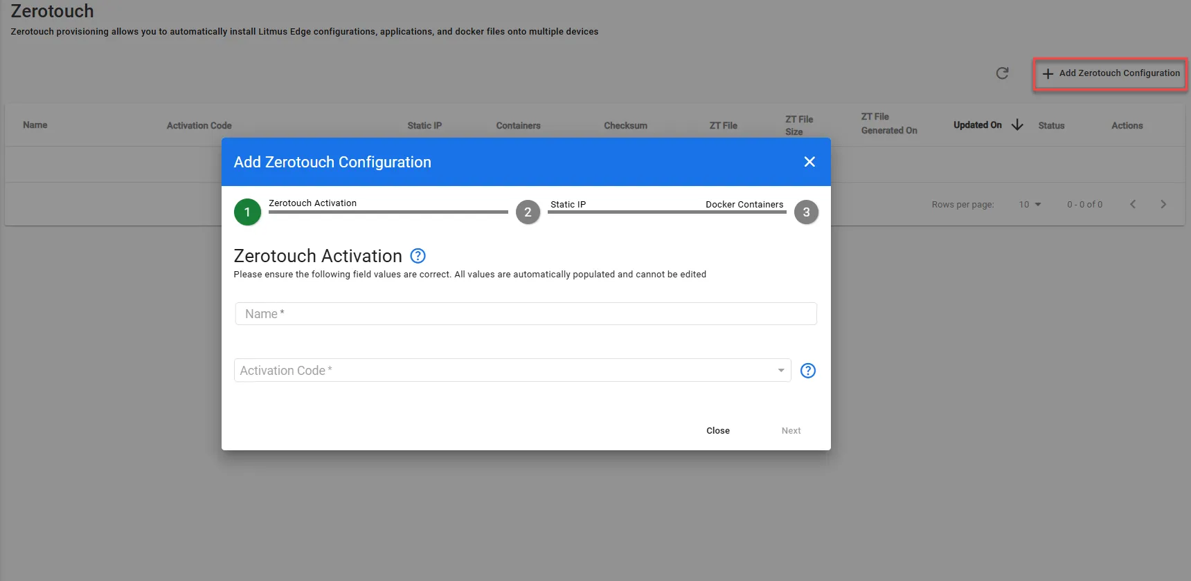Select step 2 Static IP circle
This screenshot has height=581, width=1191.
click(x=528, y=212)
